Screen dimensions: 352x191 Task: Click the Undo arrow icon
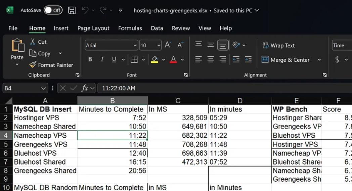coord(85,10)
